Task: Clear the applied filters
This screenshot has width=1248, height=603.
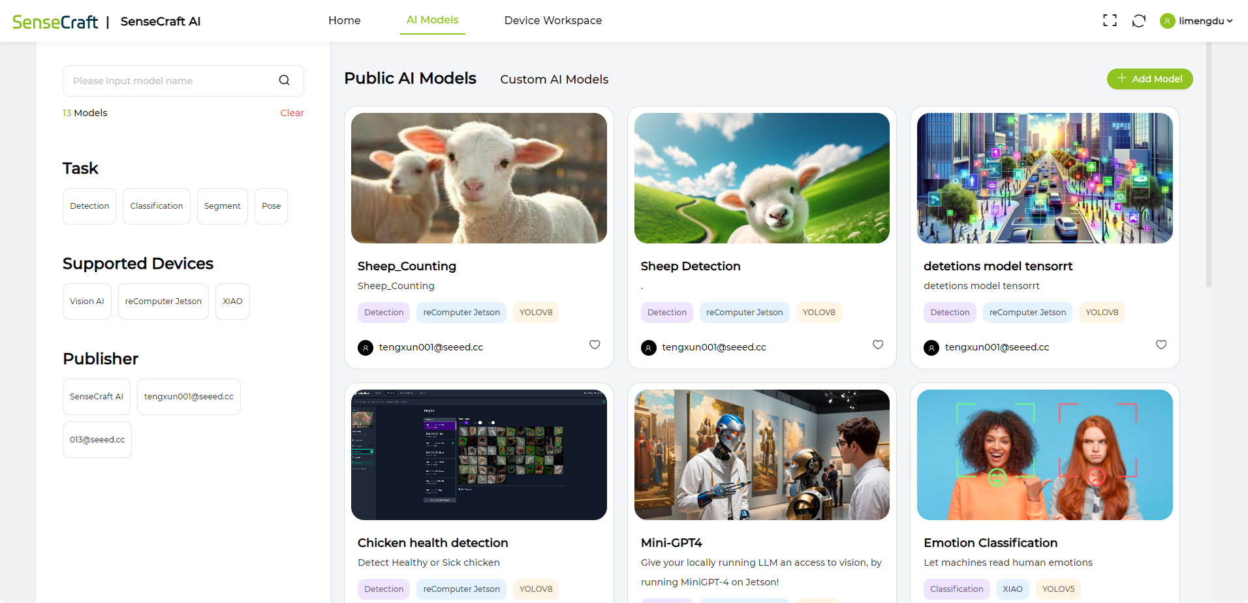Action: coord(292,113)
